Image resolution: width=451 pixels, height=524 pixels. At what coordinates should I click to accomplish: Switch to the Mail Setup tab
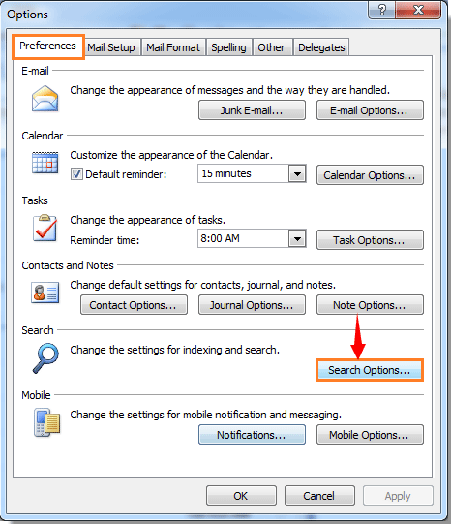[111, 47]
